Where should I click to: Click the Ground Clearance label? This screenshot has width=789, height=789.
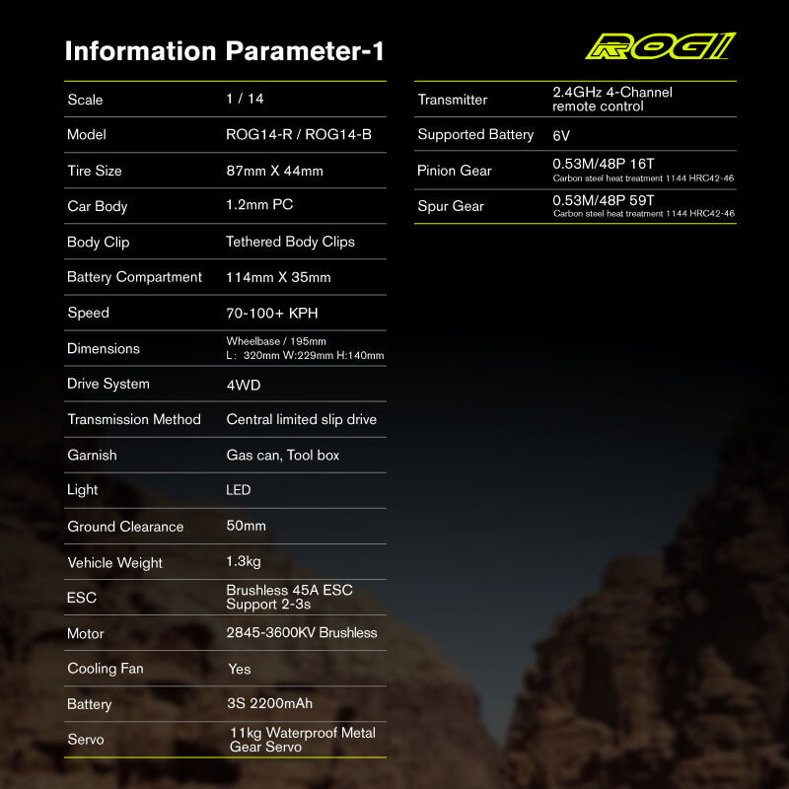(125, 527)
